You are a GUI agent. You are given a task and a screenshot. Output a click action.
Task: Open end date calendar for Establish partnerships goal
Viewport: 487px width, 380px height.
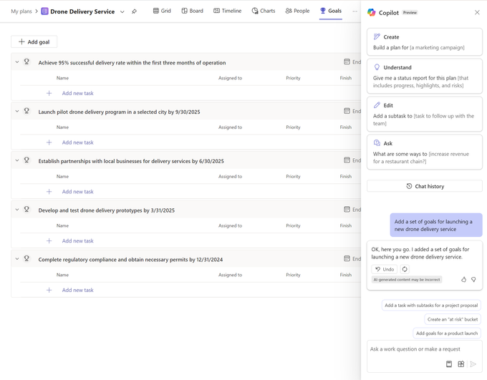point(347,160)
